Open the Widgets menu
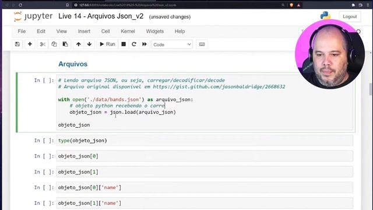Viewport: 373px width, 210px height. tap(155, 32)
